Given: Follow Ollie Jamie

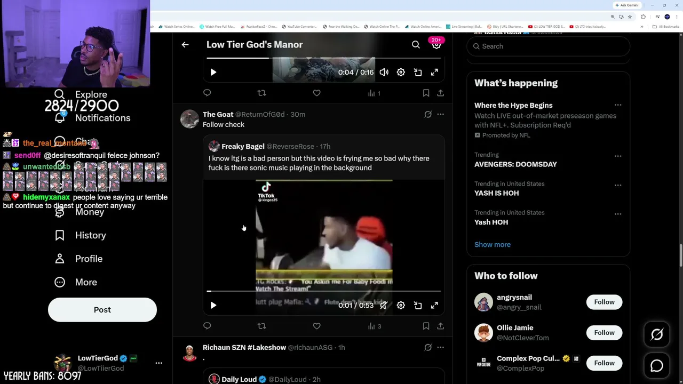Looking at the screenshot, I should (604, 332).
